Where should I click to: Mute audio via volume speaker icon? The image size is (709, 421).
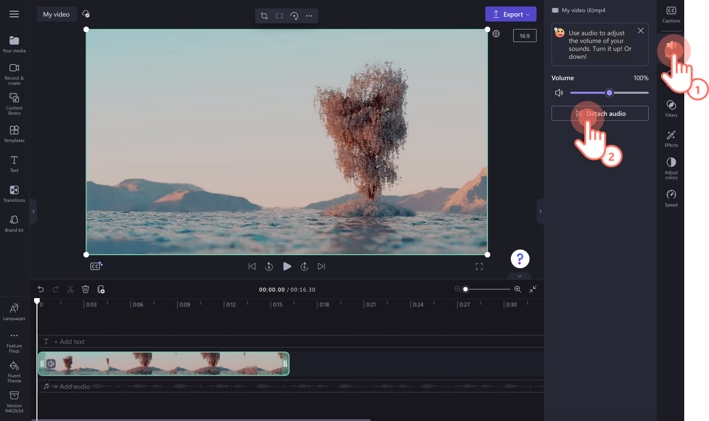559,93
